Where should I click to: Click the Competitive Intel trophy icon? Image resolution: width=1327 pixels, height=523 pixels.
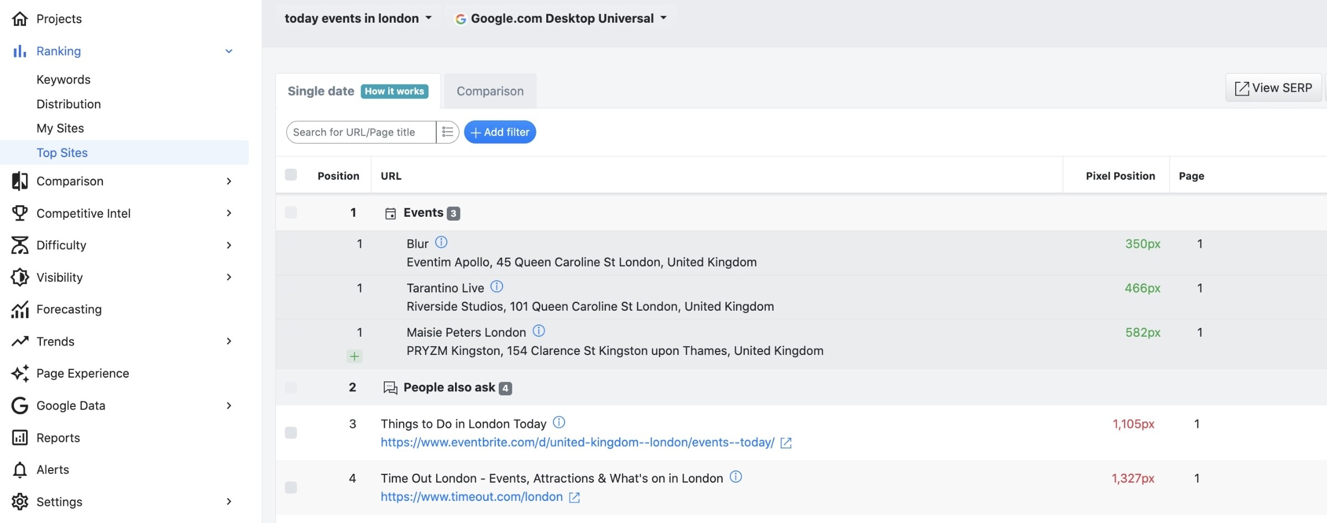pos(20,213)
